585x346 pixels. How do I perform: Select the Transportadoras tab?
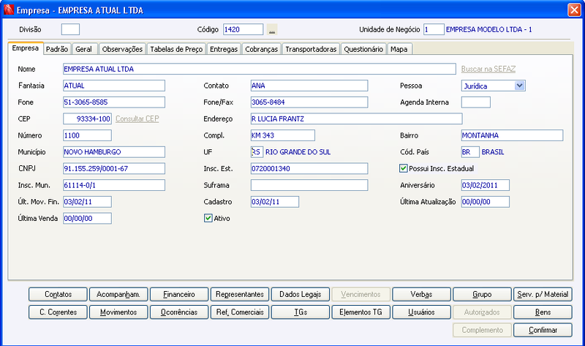[311, 49]
